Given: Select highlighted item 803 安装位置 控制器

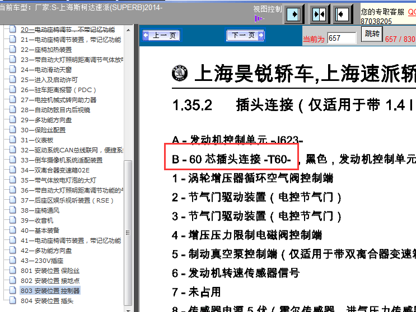Looking at the screenshot, I should [x=50, y=291].
